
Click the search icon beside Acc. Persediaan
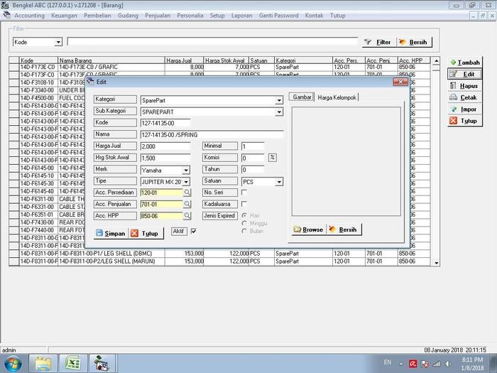[187, 193]
